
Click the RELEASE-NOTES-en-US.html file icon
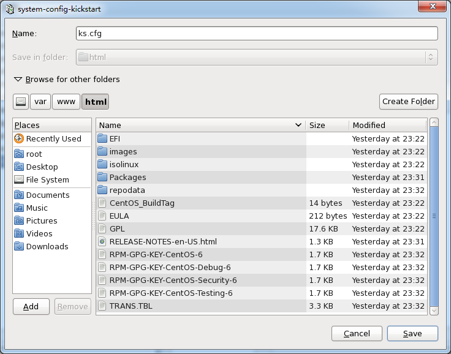pos(102,241)
